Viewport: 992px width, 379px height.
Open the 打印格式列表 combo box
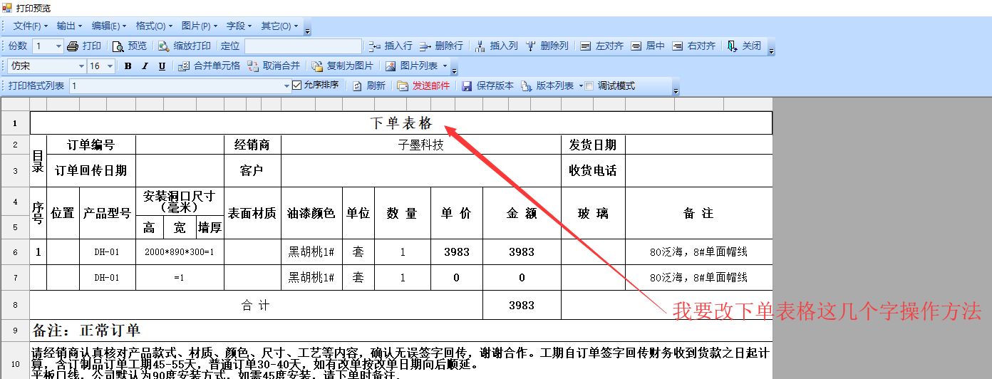pyautogui.click(x=287, y=86)
